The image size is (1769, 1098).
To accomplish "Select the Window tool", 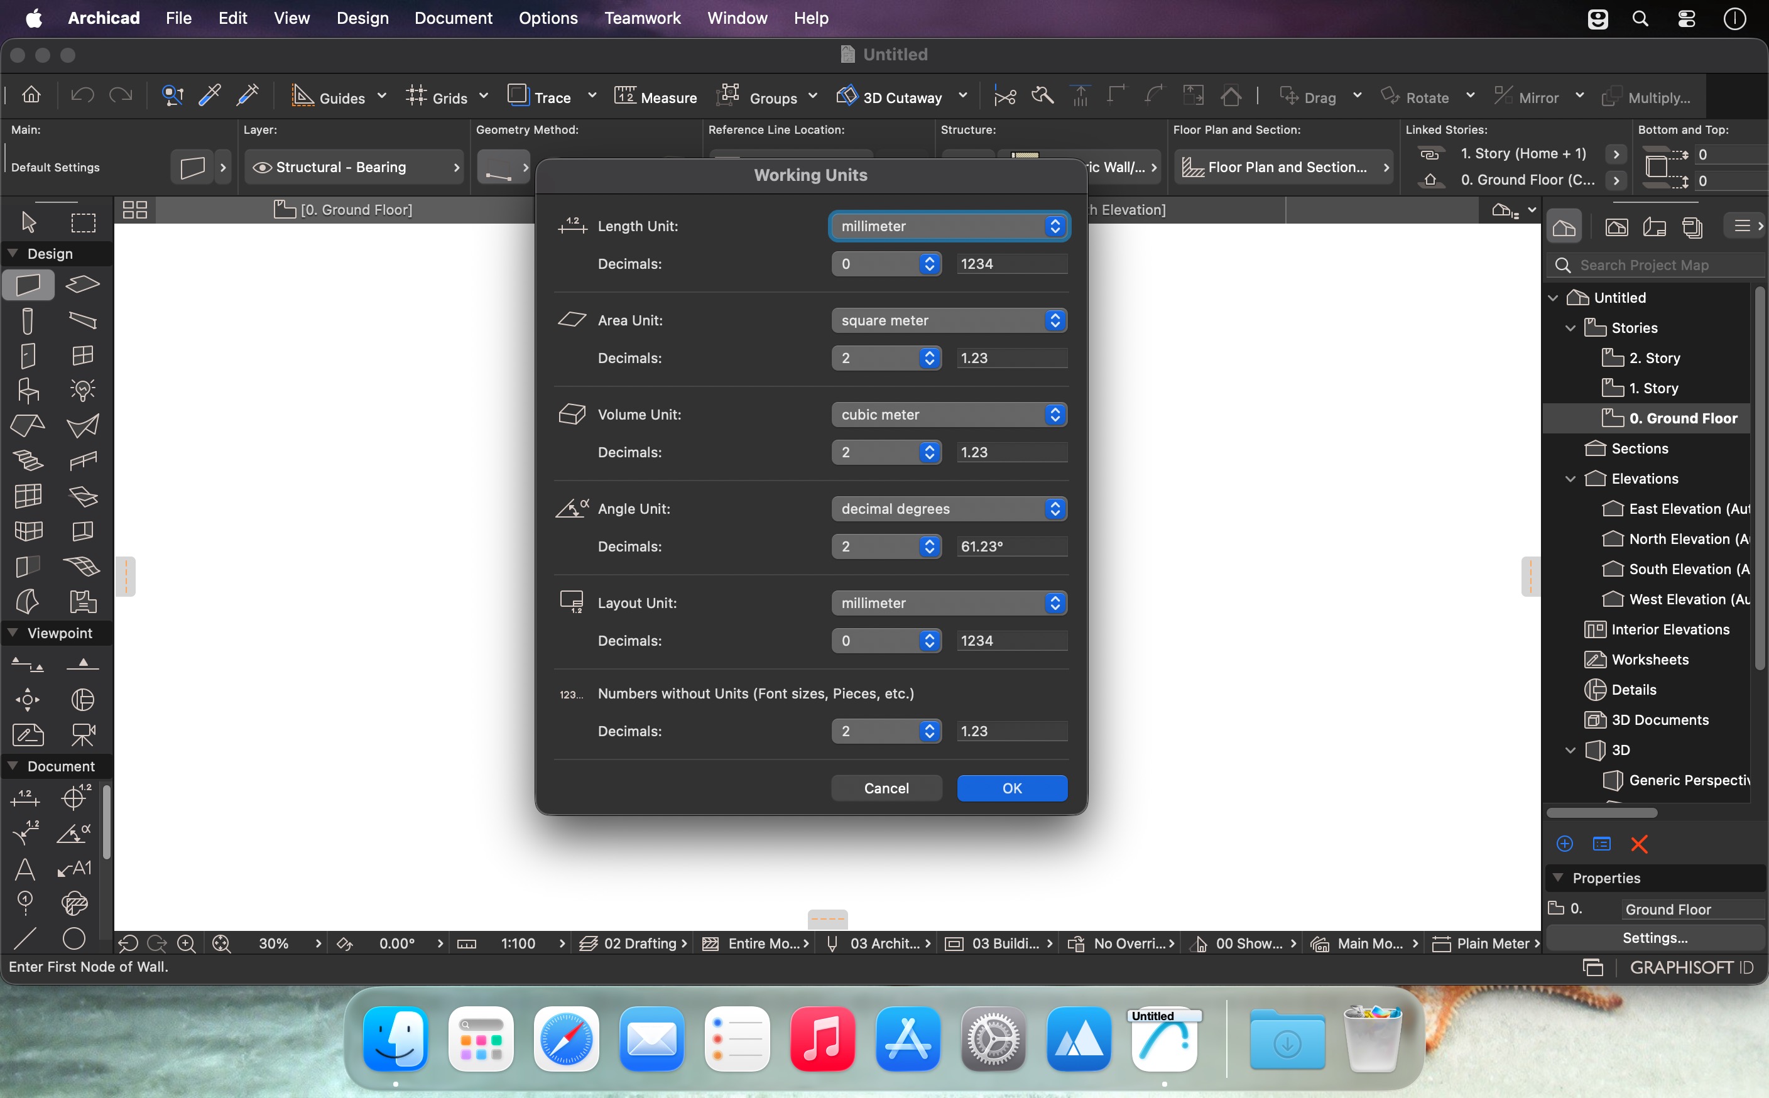I will (83, 356).
